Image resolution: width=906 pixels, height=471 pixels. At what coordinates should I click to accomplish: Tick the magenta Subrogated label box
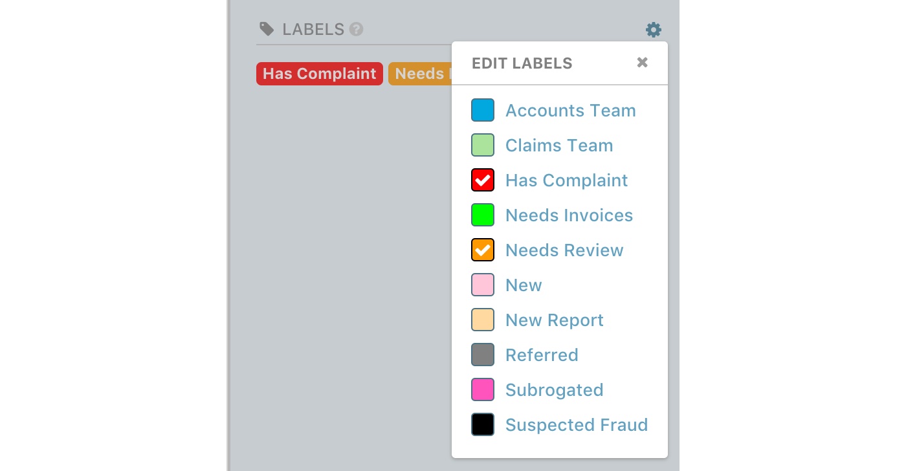[x=483, y=390]
